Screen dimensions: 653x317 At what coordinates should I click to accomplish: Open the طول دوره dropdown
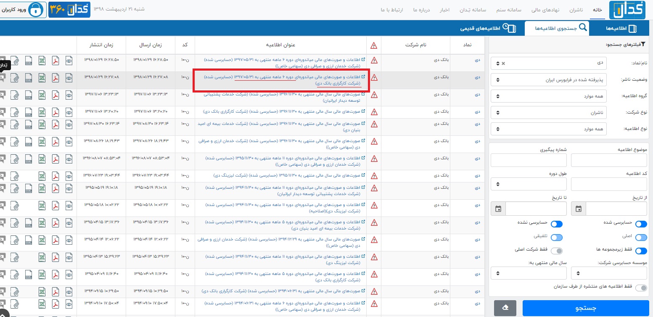coord(529,184)
